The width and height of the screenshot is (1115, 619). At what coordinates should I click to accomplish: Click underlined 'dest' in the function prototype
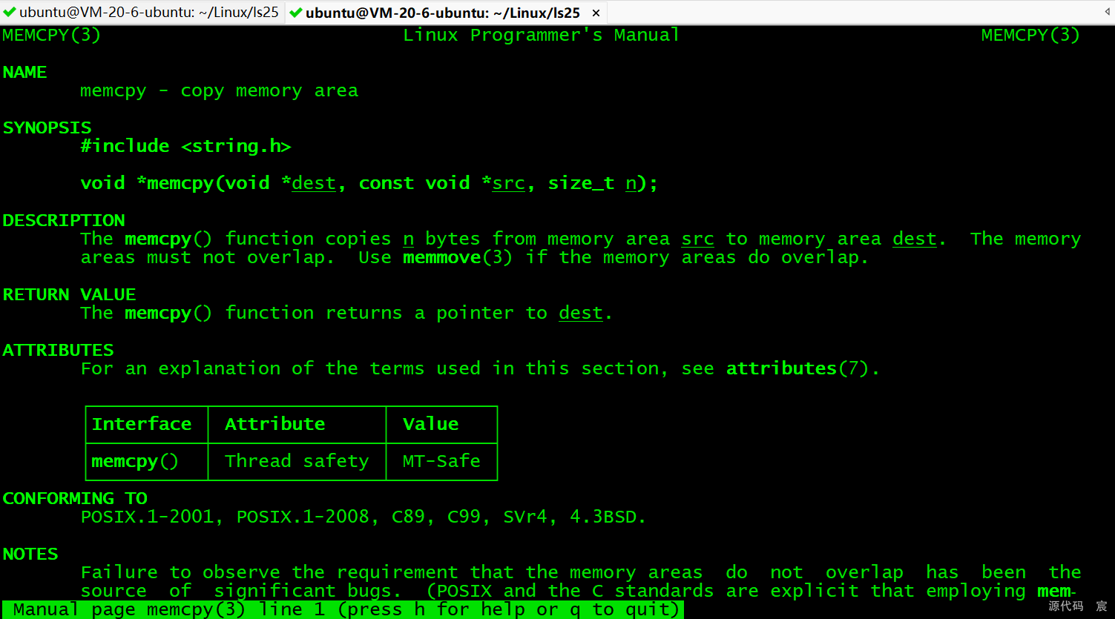314,183
